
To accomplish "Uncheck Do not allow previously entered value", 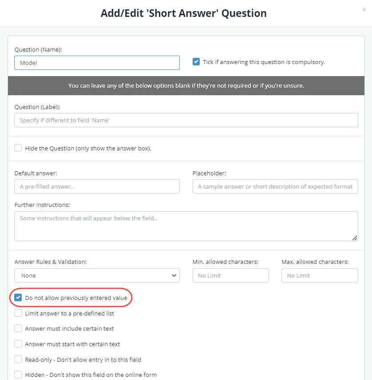I will coord(18,298).
